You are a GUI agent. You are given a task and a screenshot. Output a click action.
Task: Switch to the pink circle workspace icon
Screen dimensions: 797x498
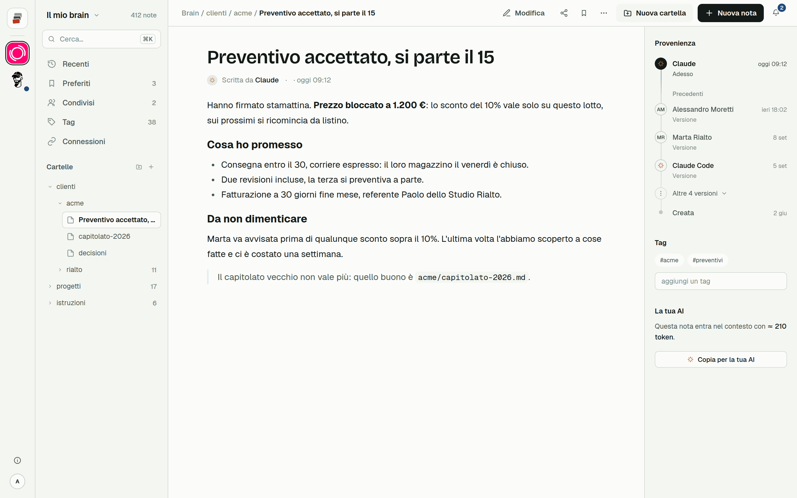pos(17,53)
